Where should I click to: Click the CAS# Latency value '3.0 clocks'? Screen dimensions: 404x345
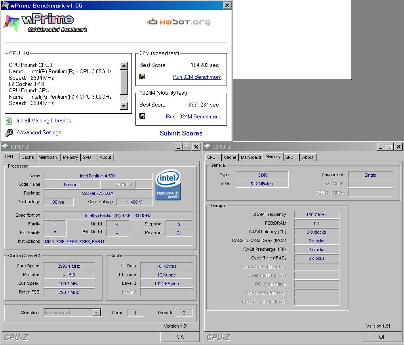tap(316, 232)
